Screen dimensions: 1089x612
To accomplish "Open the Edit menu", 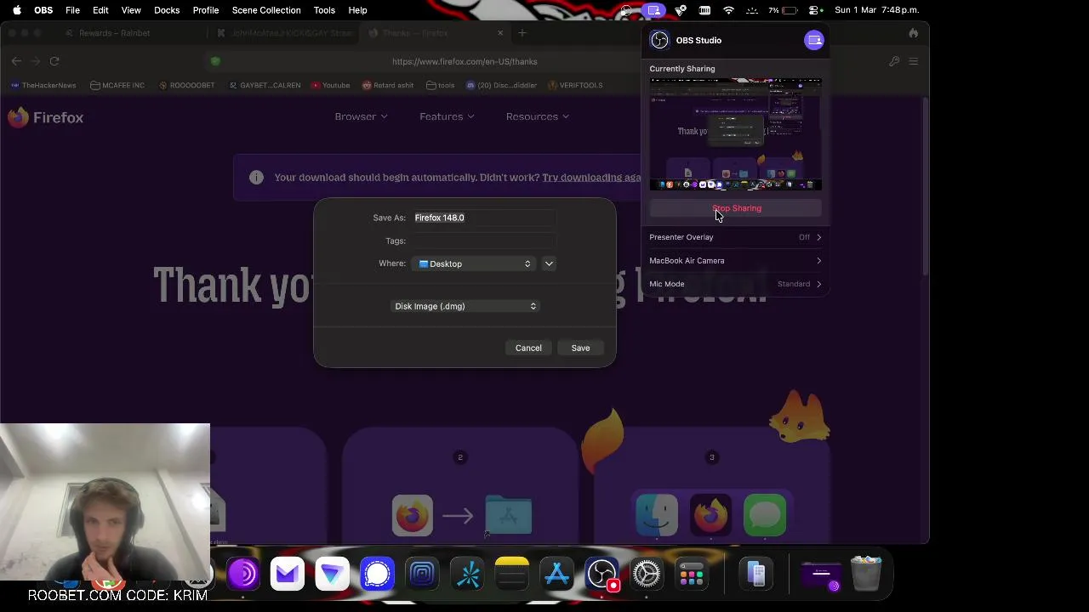I will [100, 10].
